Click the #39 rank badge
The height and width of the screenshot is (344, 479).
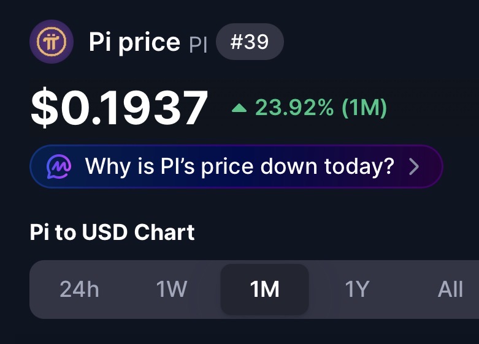click(x=250, y=42)
